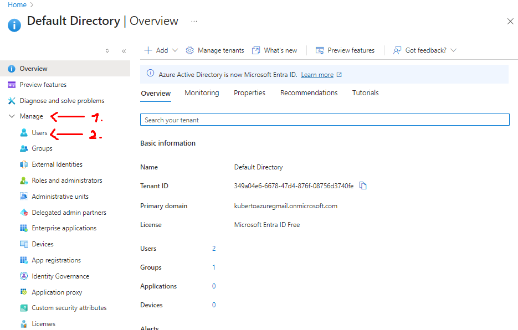The height and width of the screenshot is (330, 518).
Task: Switch to the Recommendations tab
Action: [309, 93]
